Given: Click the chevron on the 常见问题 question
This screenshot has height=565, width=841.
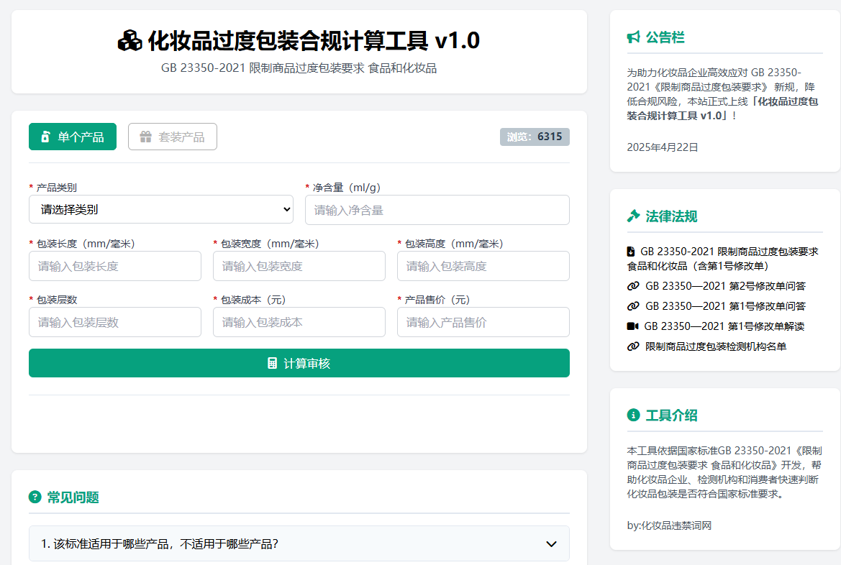Looking at the screenshot, I should pos(551,544).
